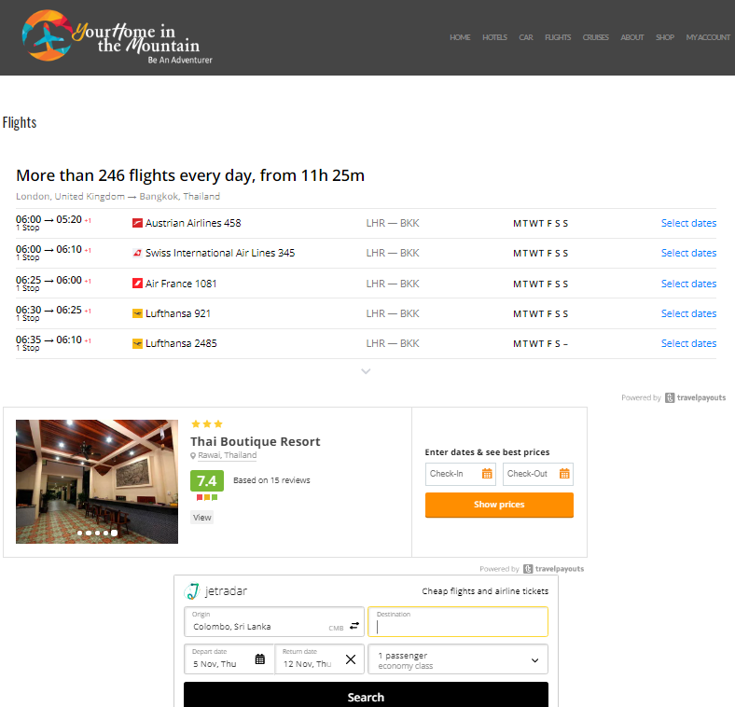The width and height of the screenshot is (735, 707).
Task: Clear the return date with X icon
Action: coord(350,659)
